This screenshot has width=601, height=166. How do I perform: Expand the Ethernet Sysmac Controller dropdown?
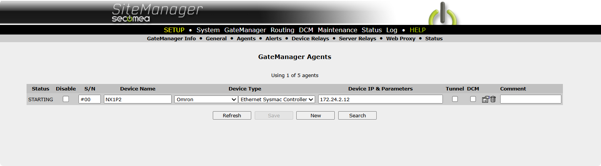(x=277, y=99)
